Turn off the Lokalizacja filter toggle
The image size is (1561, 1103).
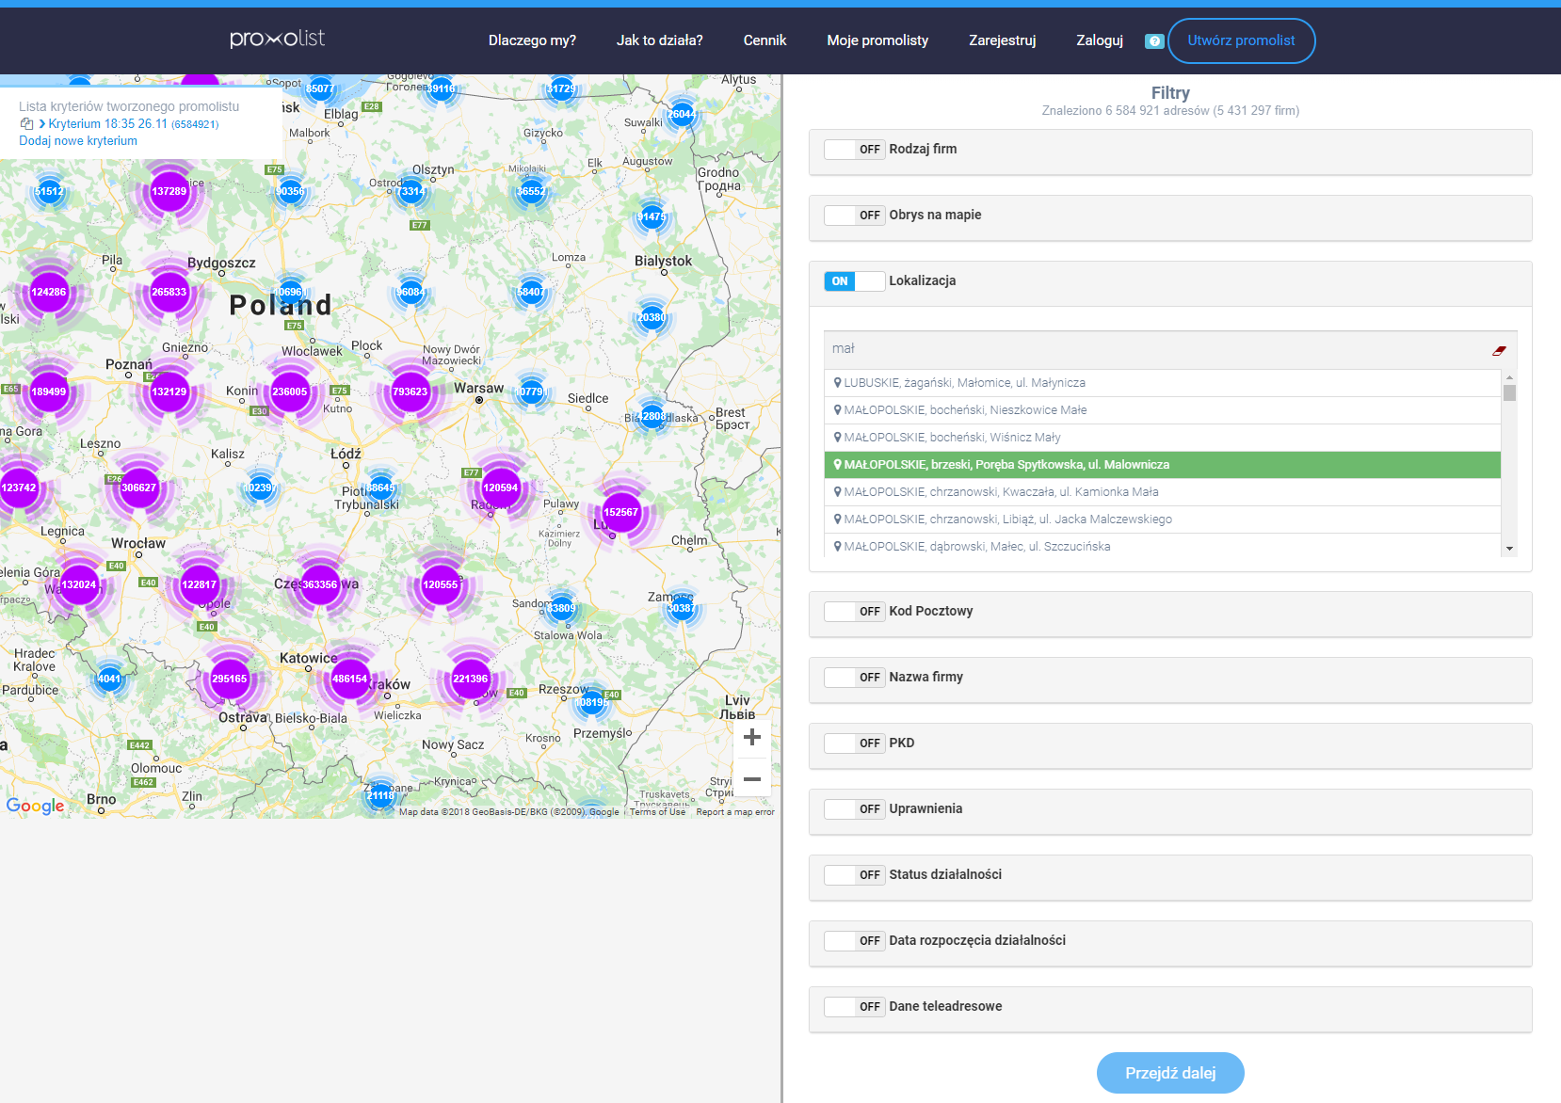[x=854, y=281]
